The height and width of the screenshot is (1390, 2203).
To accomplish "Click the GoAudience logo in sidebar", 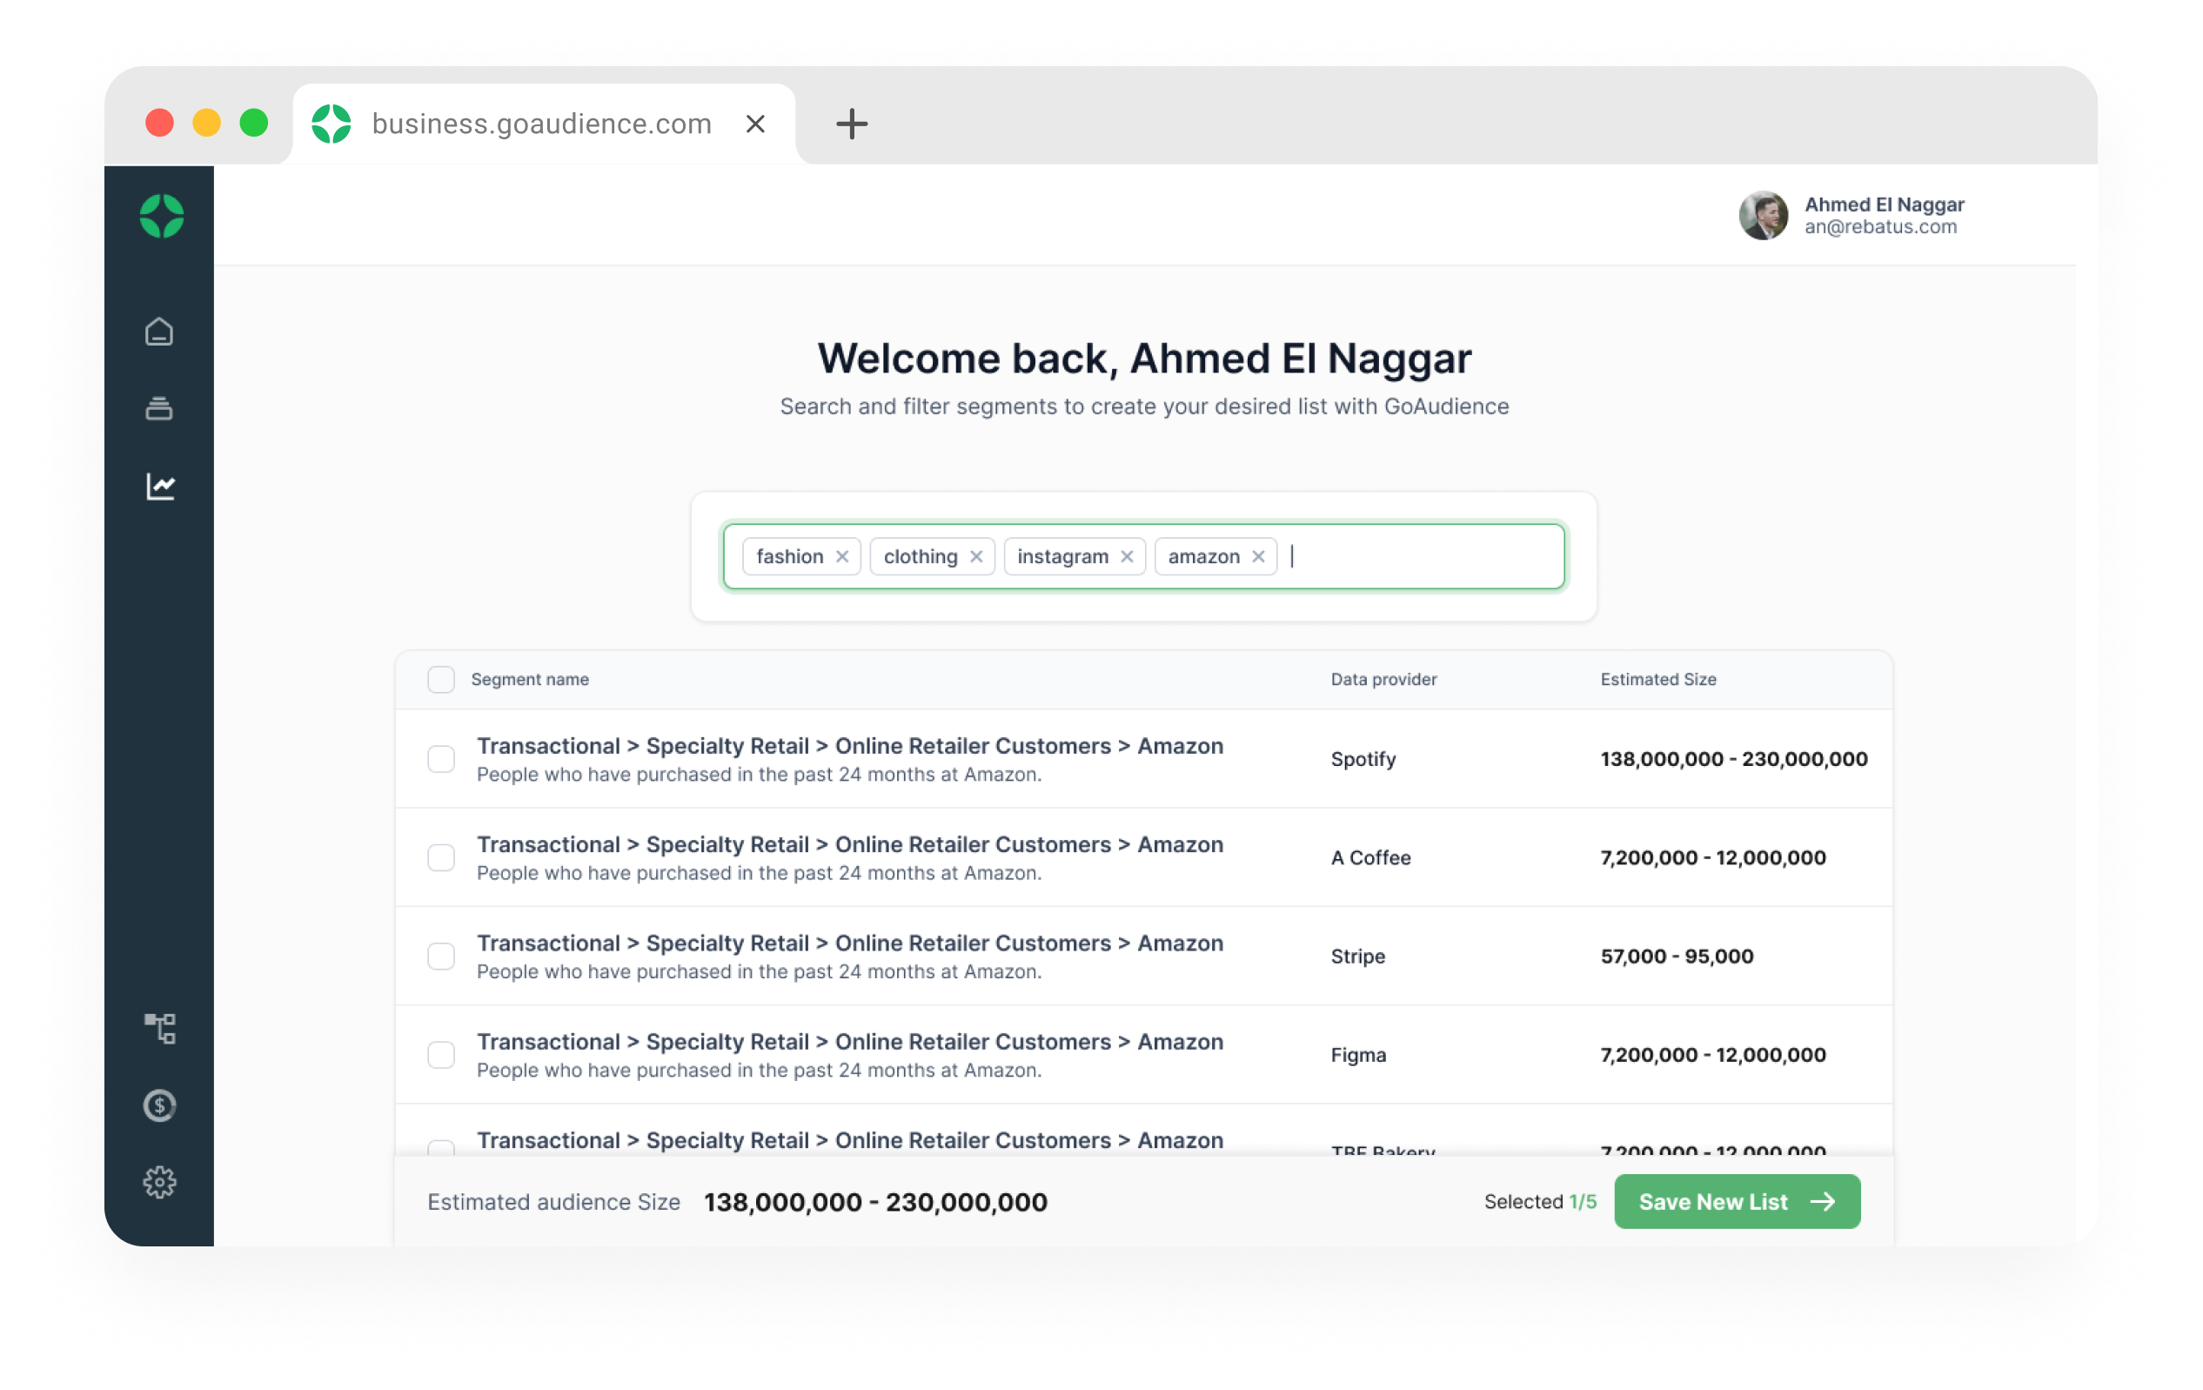I will tap(161, 216).
